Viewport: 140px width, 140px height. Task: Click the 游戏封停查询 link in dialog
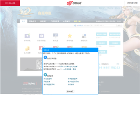(x=73, y=79)
